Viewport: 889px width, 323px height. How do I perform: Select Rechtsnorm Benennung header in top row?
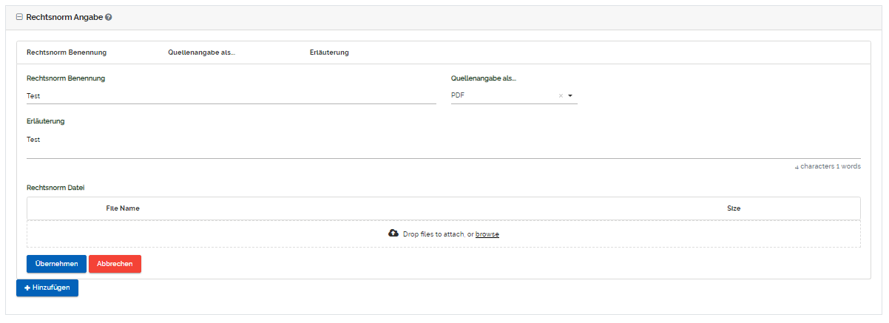(67, 52)
